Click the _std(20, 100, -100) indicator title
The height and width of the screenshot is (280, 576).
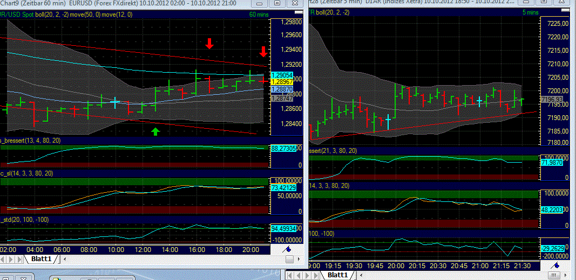(24, 220)
